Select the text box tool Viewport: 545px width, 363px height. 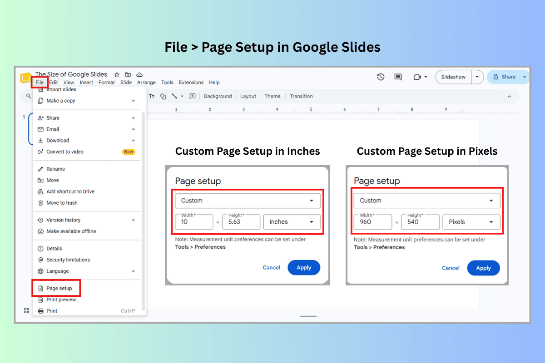152,96
